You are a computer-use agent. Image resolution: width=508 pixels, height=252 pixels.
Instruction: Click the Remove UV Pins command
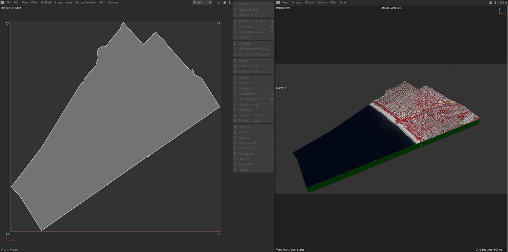click(253, 9)
